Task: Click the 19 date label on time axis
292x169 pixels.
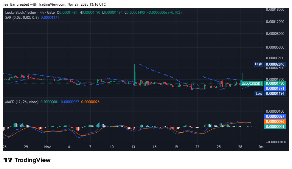Action: pyautogui.click(x=176, y=147)
